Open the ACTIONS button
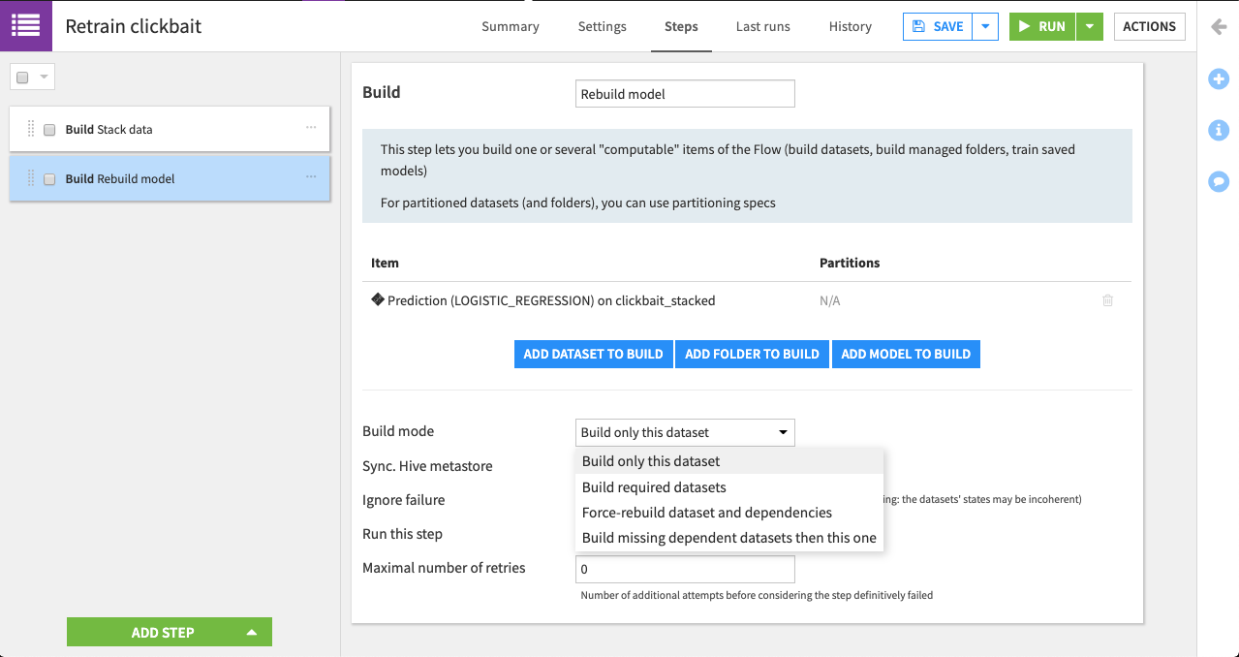Screen dimensions: 1239x657 1149,27
